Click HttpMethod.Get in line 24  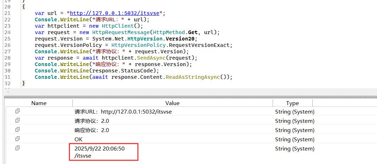coord(175,32)
